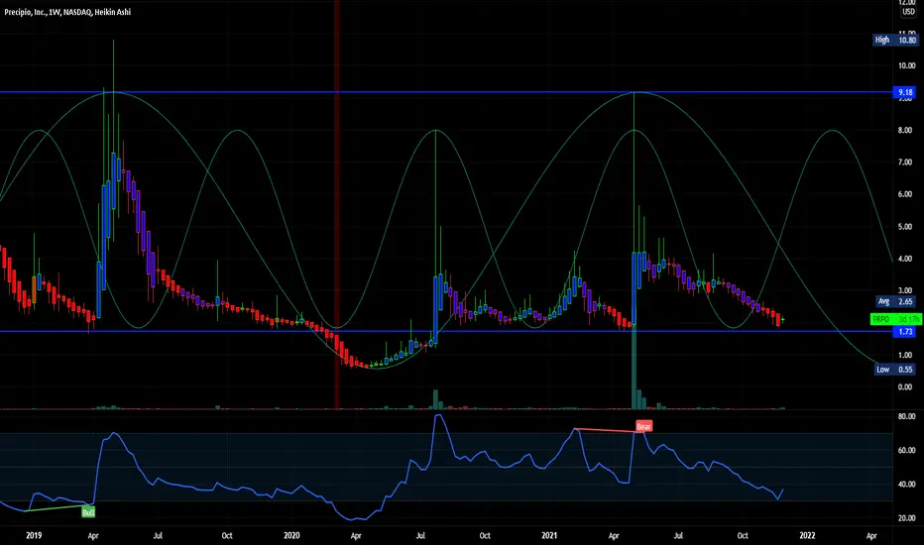
Task: Click the 2019 label on the time axis
Action: coord(34,535)
